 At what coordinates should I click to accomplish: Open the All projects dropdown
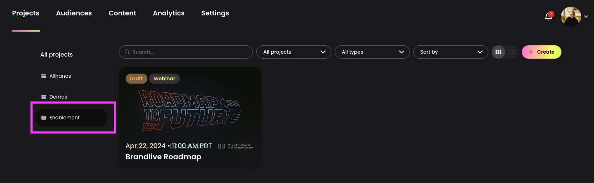point(294,52)
